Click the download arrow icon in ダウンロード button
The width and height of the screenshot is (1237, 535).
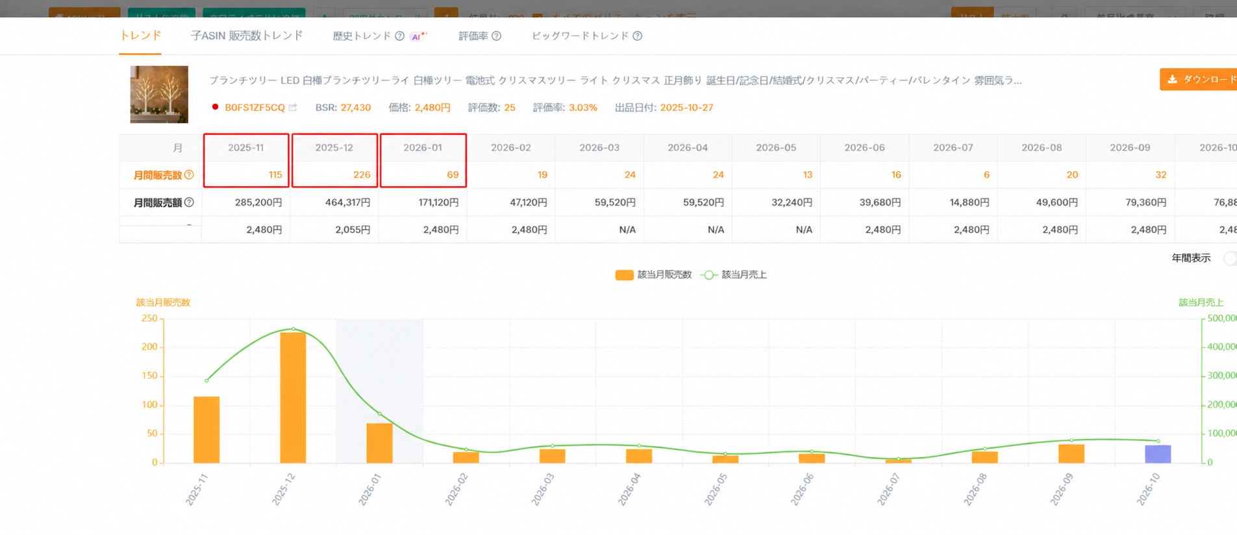[1172, 79]
